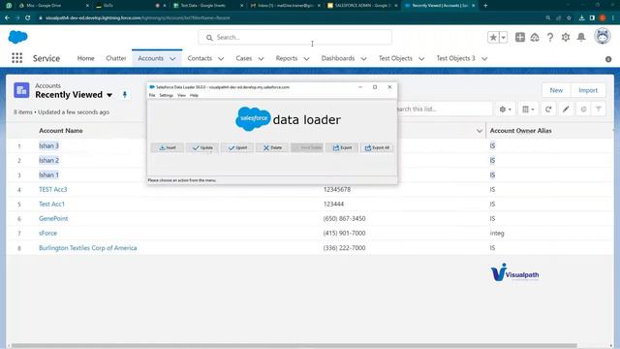Open the Contacts tab
Image resolution: width=620 pixels, height=349 pixels.
coord(200,58)
